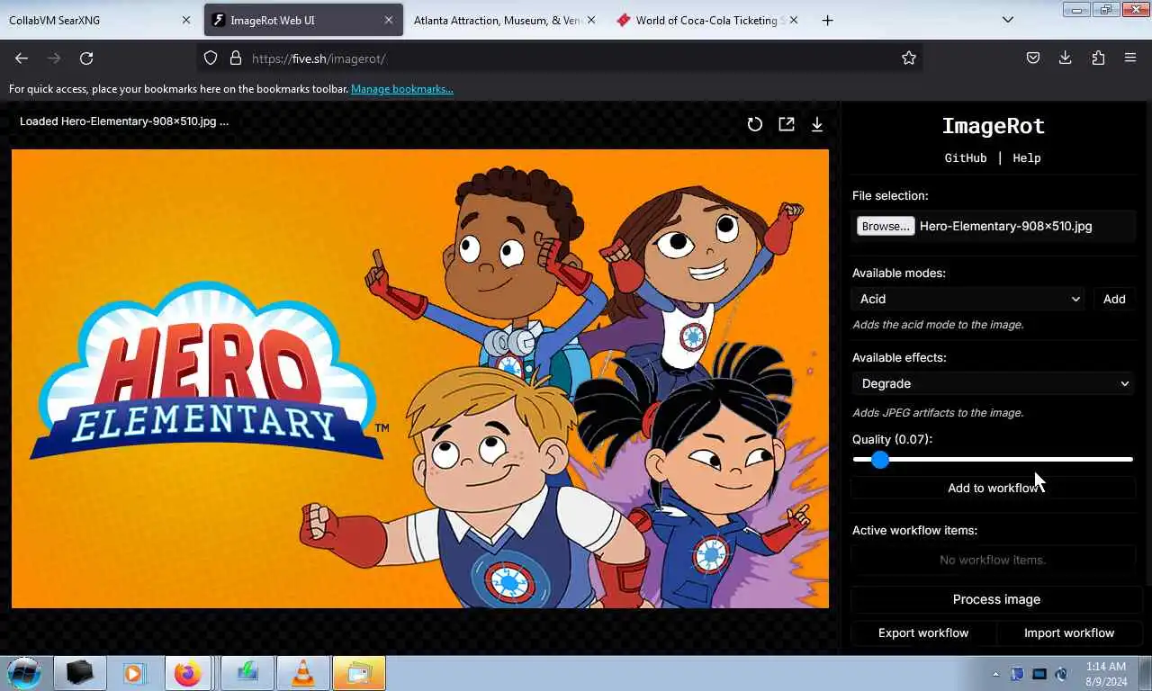Click the network tray icon
Screen dimensions: 1152x691
[x=1039, y=674]
